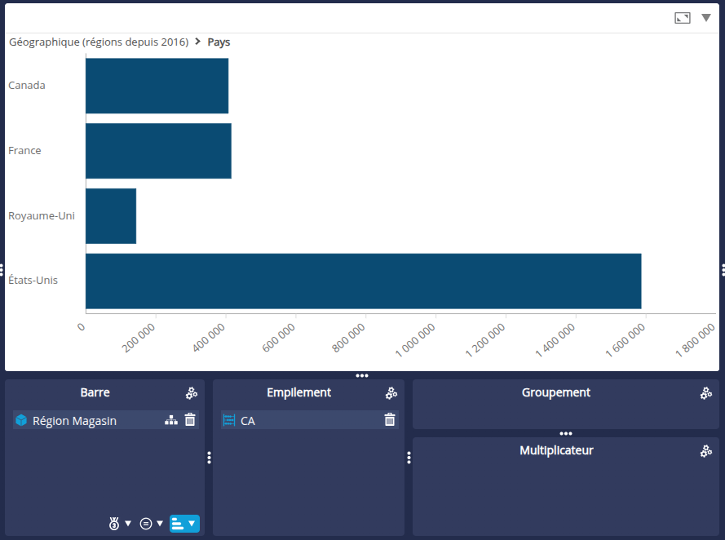Open the equals filter dropdown
The height and width of the screenshot is (540, 725).
pyautogui.click(x=151, y=524)
